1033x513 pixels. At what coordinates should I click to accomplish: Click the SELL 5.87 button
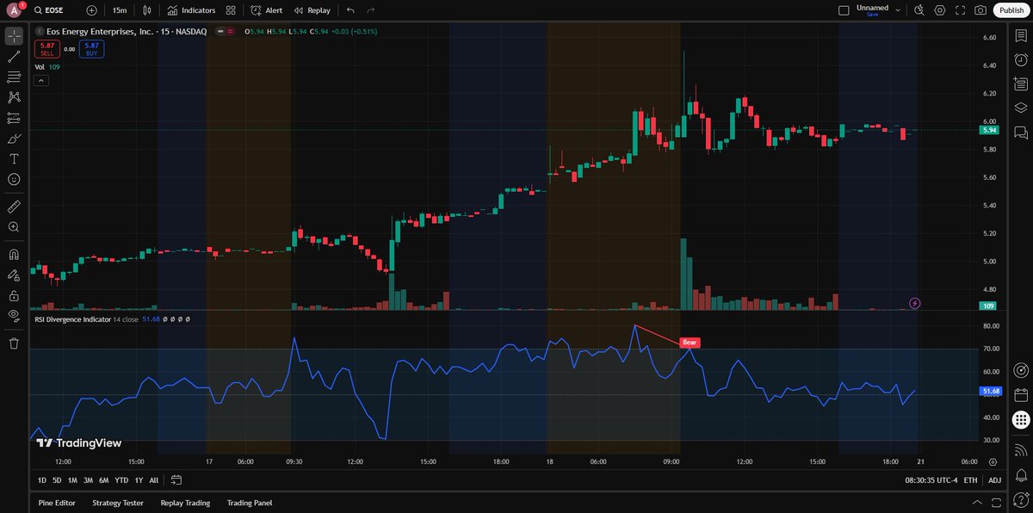point(46,49)
